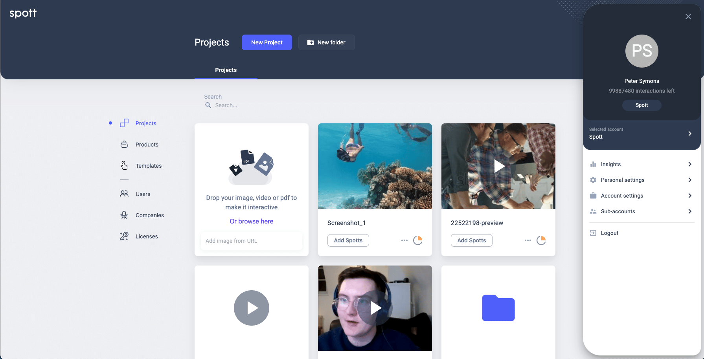
Task: Click the usage pie icon on 22522198-preview
Action: click(x=541, y=240)
